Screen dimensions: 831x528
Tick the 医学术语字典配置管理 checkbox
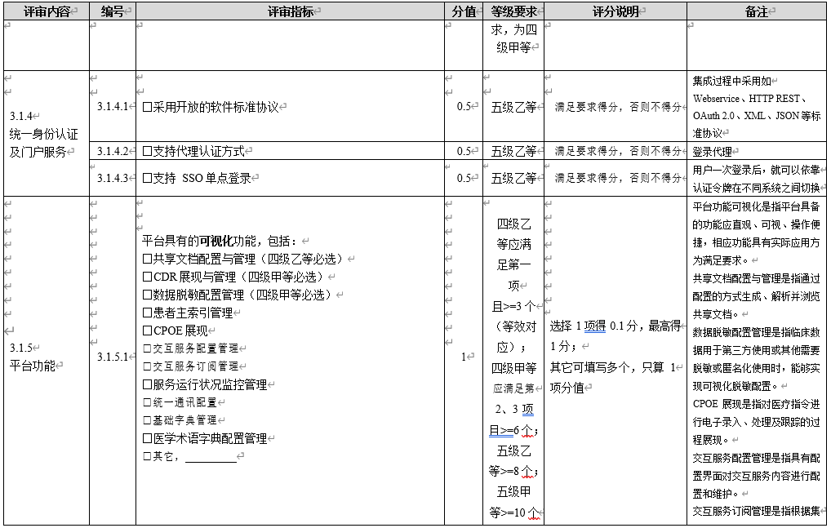point(147,438)
